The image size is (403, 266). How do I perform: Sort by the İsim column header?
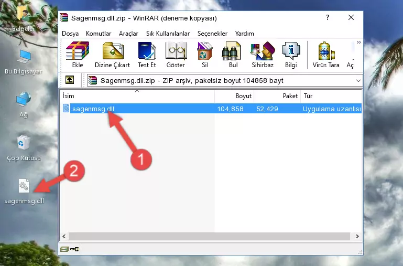click(x=137, y=96)
